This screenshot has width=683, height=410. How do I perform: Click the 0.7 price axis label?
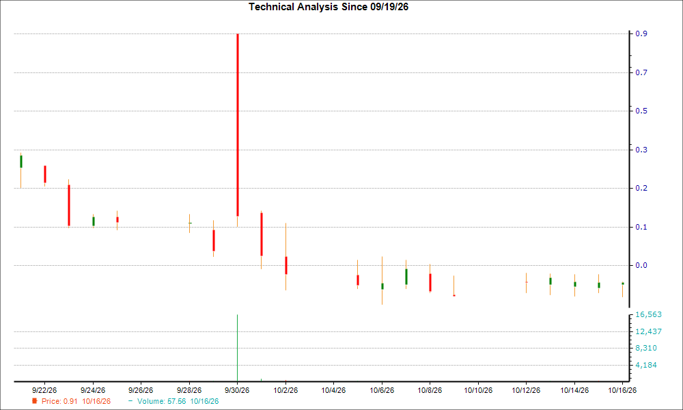click(x=641, y=72)
